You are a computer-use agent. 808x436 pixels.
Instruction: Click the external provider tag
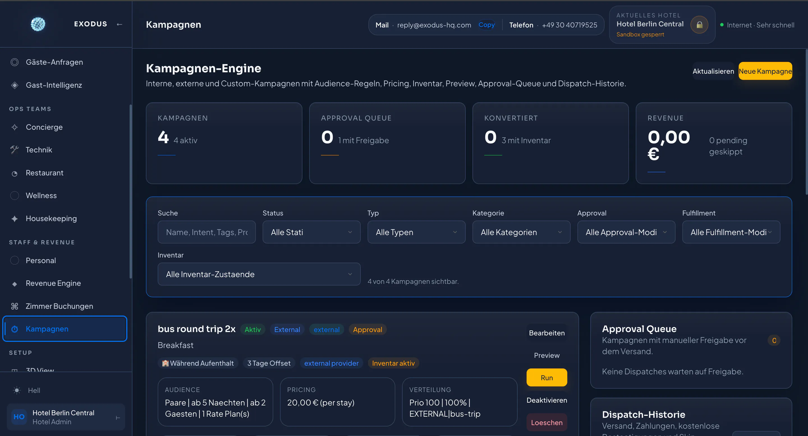pos(331,363)
